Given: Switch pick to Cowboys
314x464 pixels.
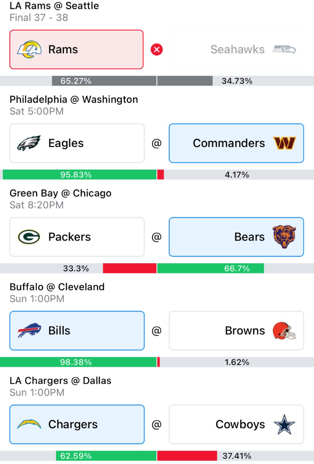Looking at the screenshot, I should pyautogui.click(x=236, y=424).
